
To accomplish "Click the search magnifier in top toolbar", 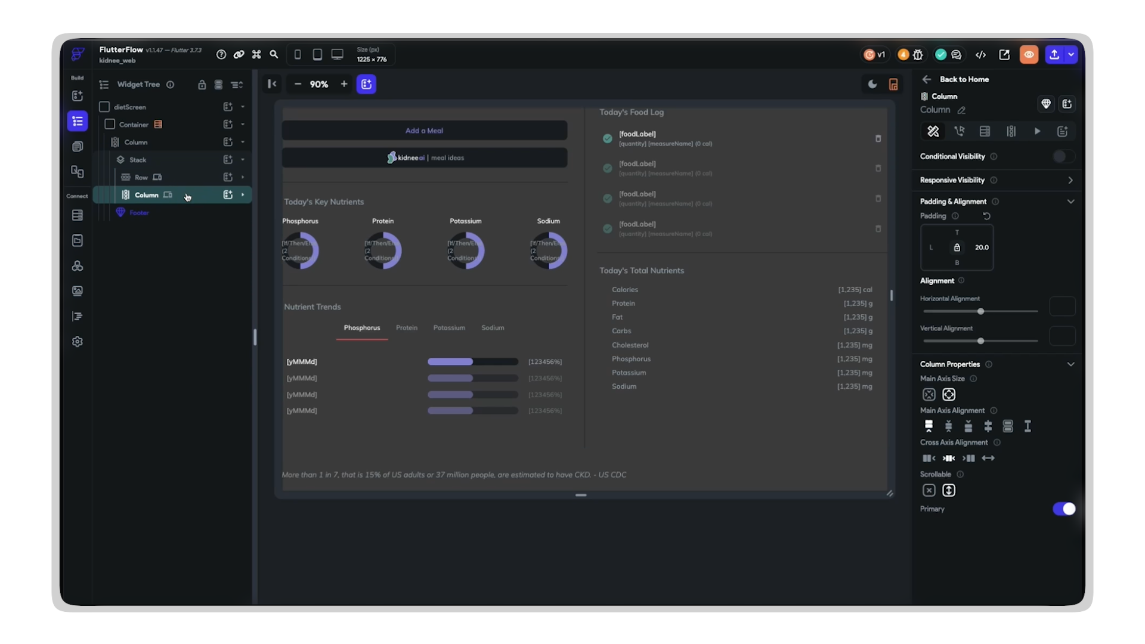I will (274, 55).
